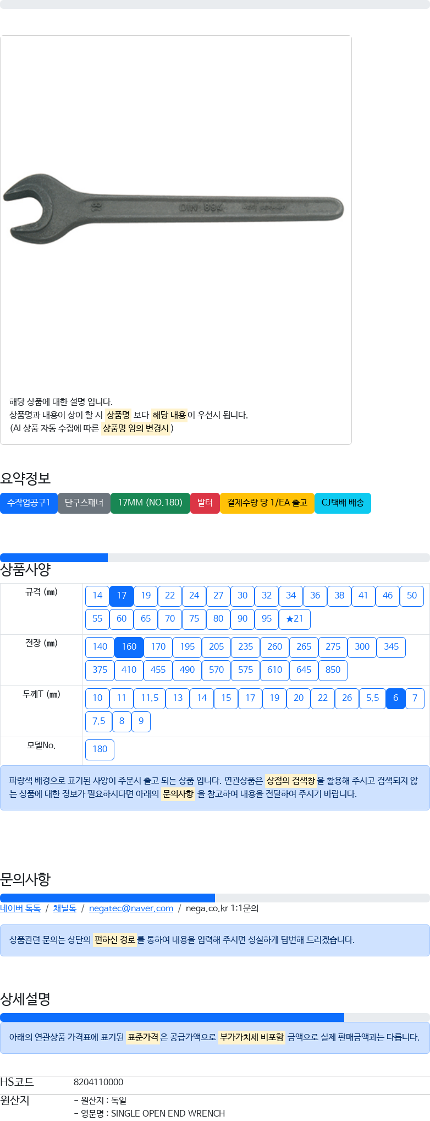This screenshot has height=1121, width=430.
Task: Click the 단구스패너 gray badge
Action: pos(84,503)
